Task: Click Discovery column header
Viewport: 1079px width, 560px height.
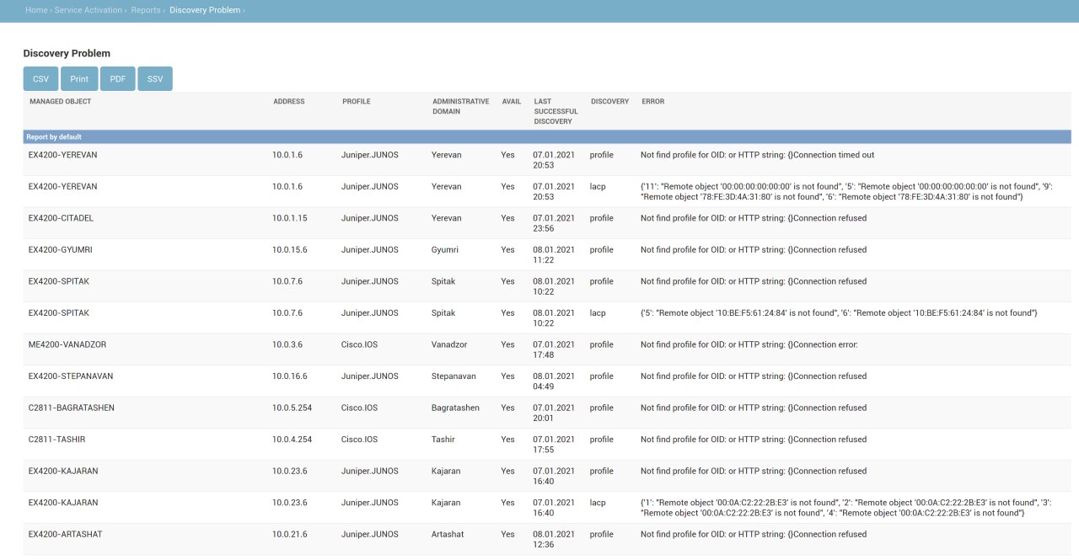Action: [609, 102]
